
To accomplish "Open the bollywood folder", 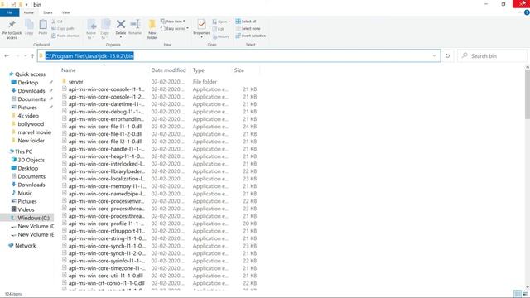I will pos(31,124).
